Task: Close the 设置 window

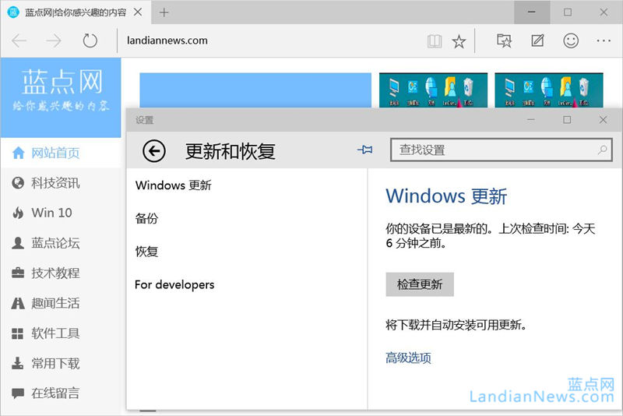Action: click(x=603, y=120)
